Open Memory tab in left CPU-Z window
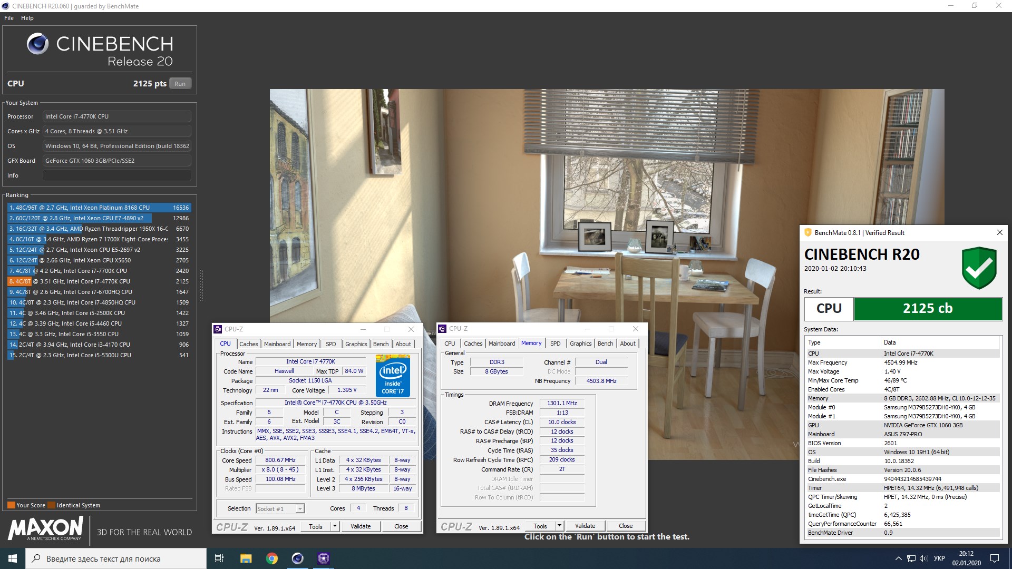 point(307,344)
